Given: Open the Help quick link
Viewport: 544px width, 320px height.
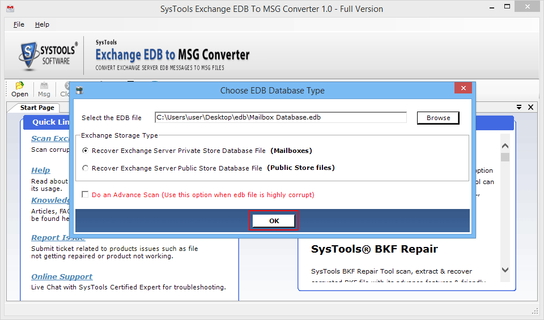Looking at the screenshot, I should coord(41,170).
